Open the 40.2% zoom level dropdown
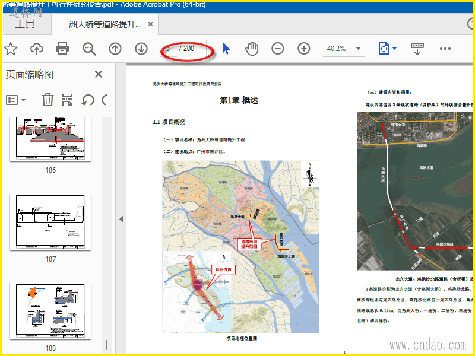Screen dimensions: 475x356 coord(359,49)
